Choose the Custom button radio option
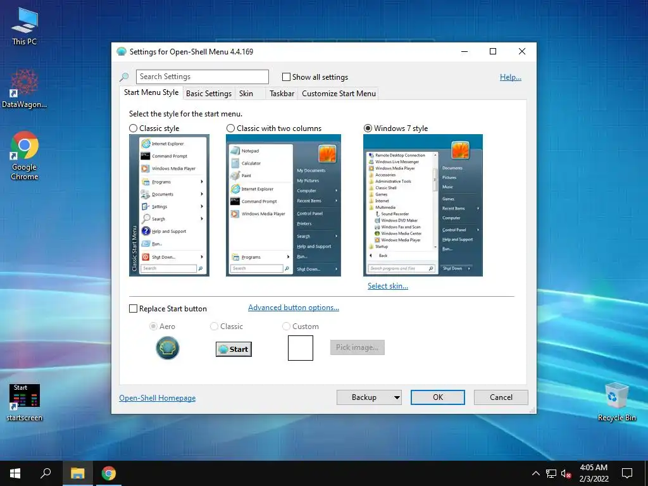Viewport: 648px width, 486px height. coord(286,327)
